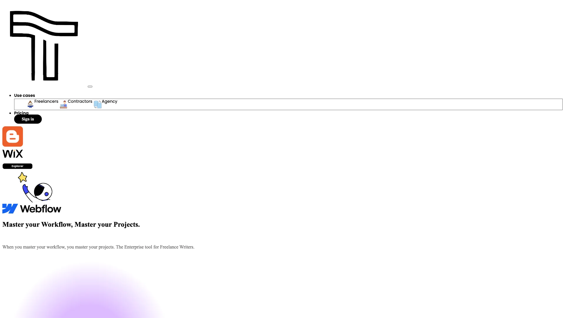Click the Master your Workflow heading link
Image resolution: width=565 pixels, height=318 pixels.
(71, 224)
